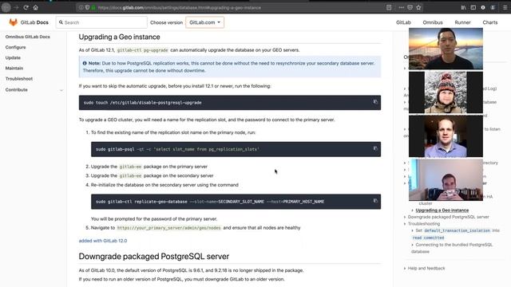Screen dimensions: 511x287
Task: Click the Downgrade packaged PostgreSQL server heading
Action: (x=154, y=257)
